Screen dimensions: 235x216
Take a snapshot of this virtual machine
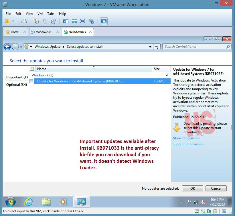(36, 21)
